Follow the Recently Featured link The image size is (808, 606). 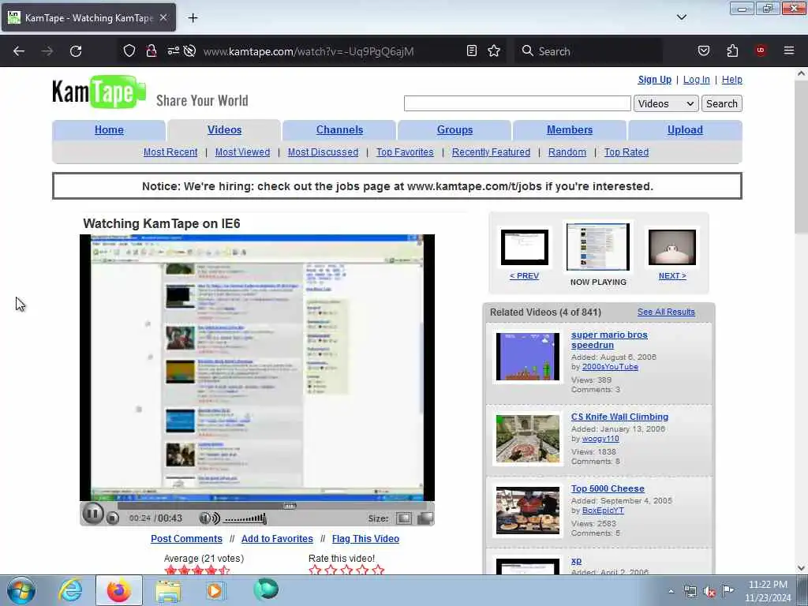[x=491, y=152]
